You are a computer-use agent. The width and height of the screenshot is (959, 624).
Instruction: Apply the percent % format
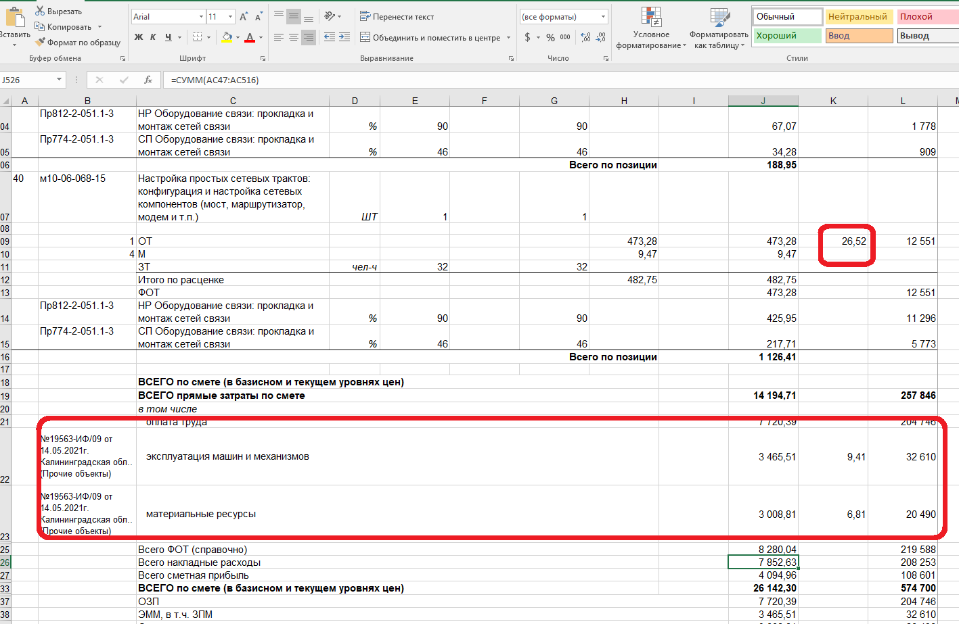550,37
